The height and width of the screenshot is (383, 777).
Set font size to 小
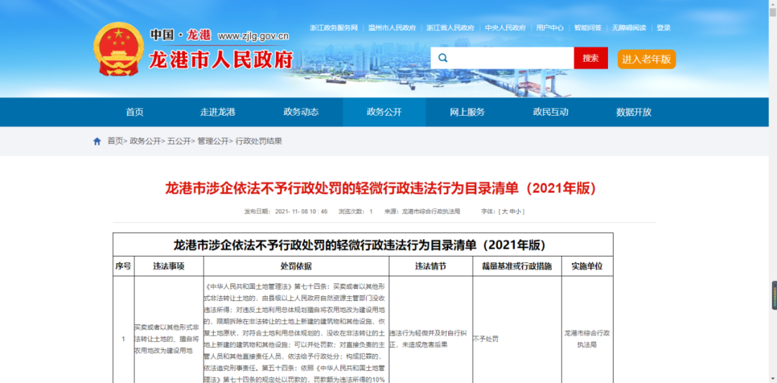[518, 212]
